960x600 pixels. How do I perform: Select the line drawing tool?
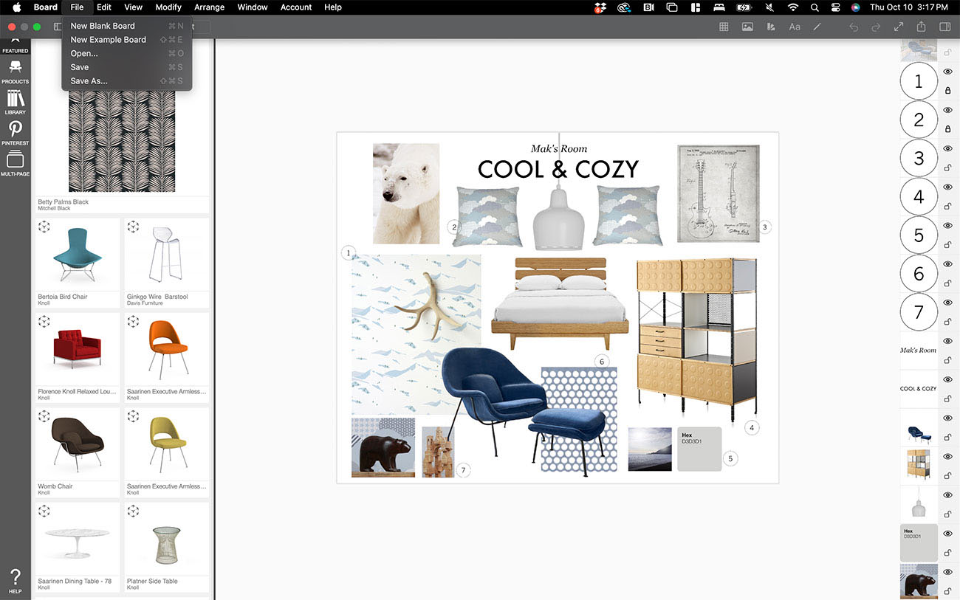point(817,27)
